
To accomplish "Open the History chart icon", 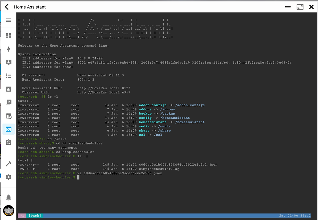I will coord(8,89).
